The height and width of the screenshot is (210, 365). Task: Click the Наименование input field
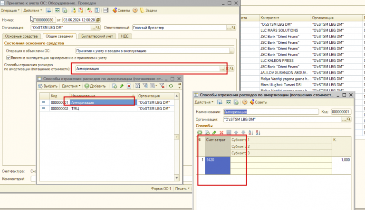(x=270, y=111)
